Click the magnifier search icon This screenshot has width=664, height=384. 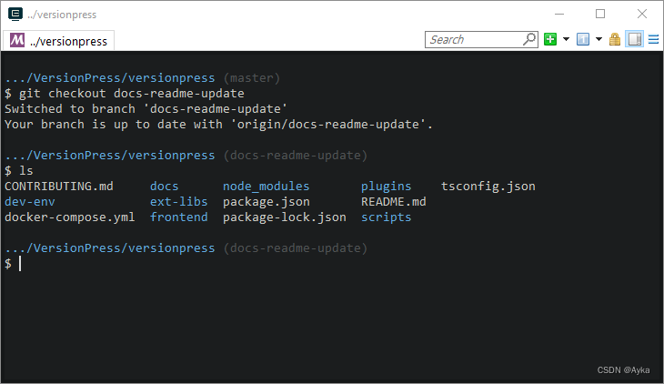529,39
